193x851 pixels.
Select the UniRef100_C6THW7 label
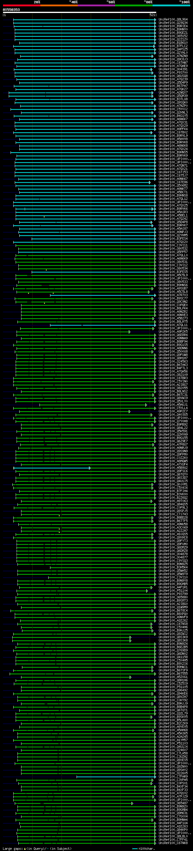173,63
